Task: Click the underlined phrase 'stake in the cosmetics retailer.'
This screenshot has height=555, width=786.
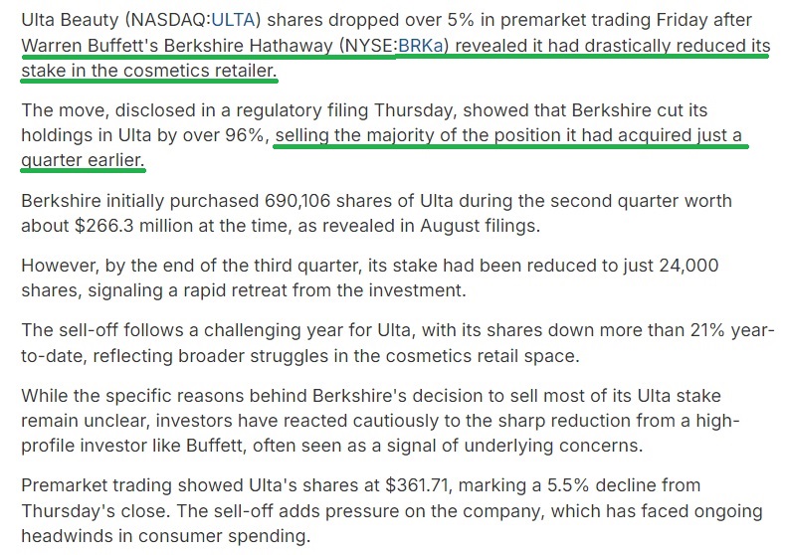Action: click(x=149, y=71)
